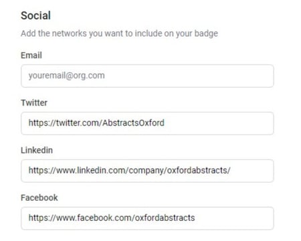The width and height of the screenshot is (301, 241).
Task: Click the Facebook field label
Action: coord(39,197)
